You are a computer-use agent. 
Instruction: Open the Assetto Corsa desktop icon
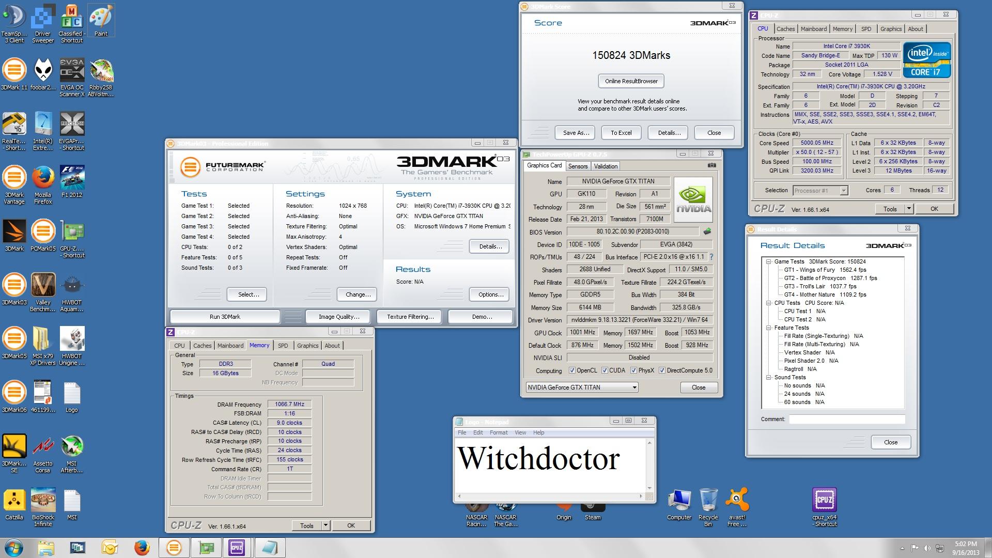tap(43, 454)
